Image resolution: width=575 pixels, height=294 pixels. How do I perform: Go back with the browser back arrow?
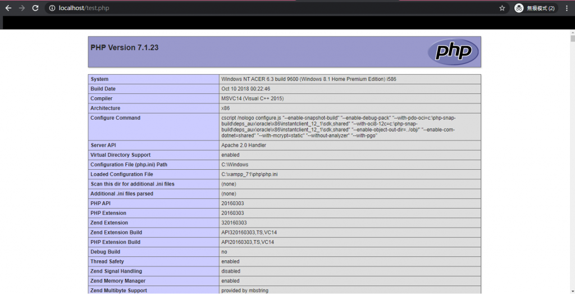(8, 8)
